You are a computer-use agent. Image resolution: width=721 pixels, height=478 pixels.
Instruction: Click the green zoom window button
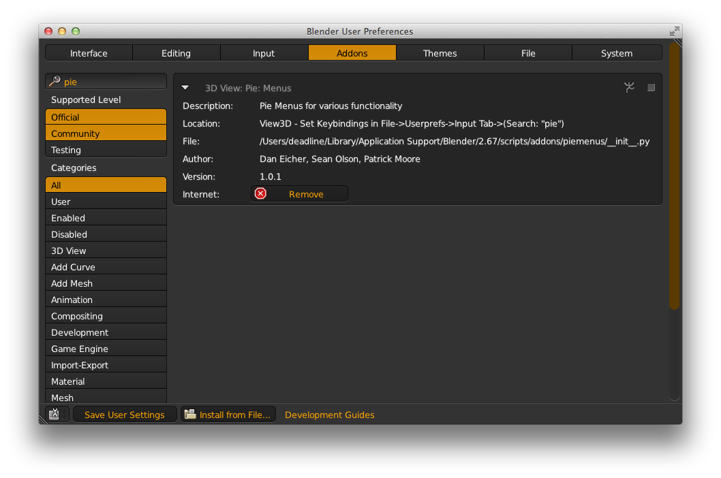tap(76, 31)
